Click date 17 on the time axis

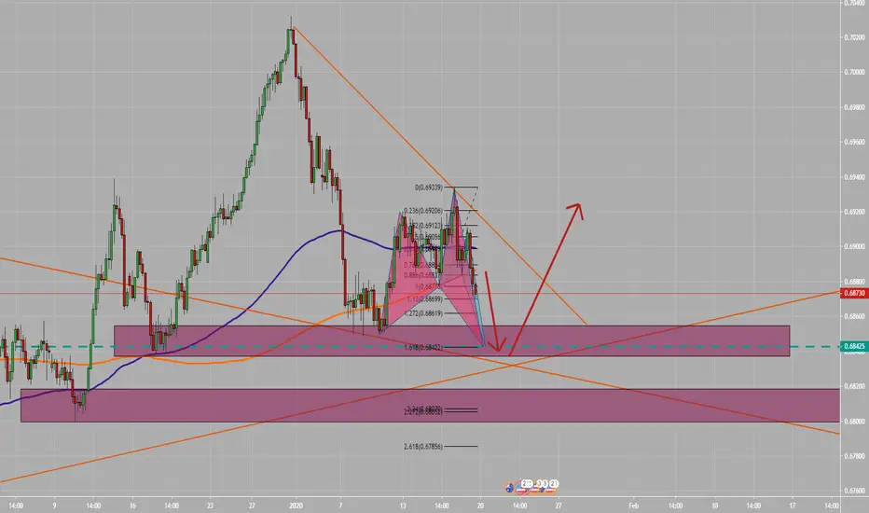(793, 506)
